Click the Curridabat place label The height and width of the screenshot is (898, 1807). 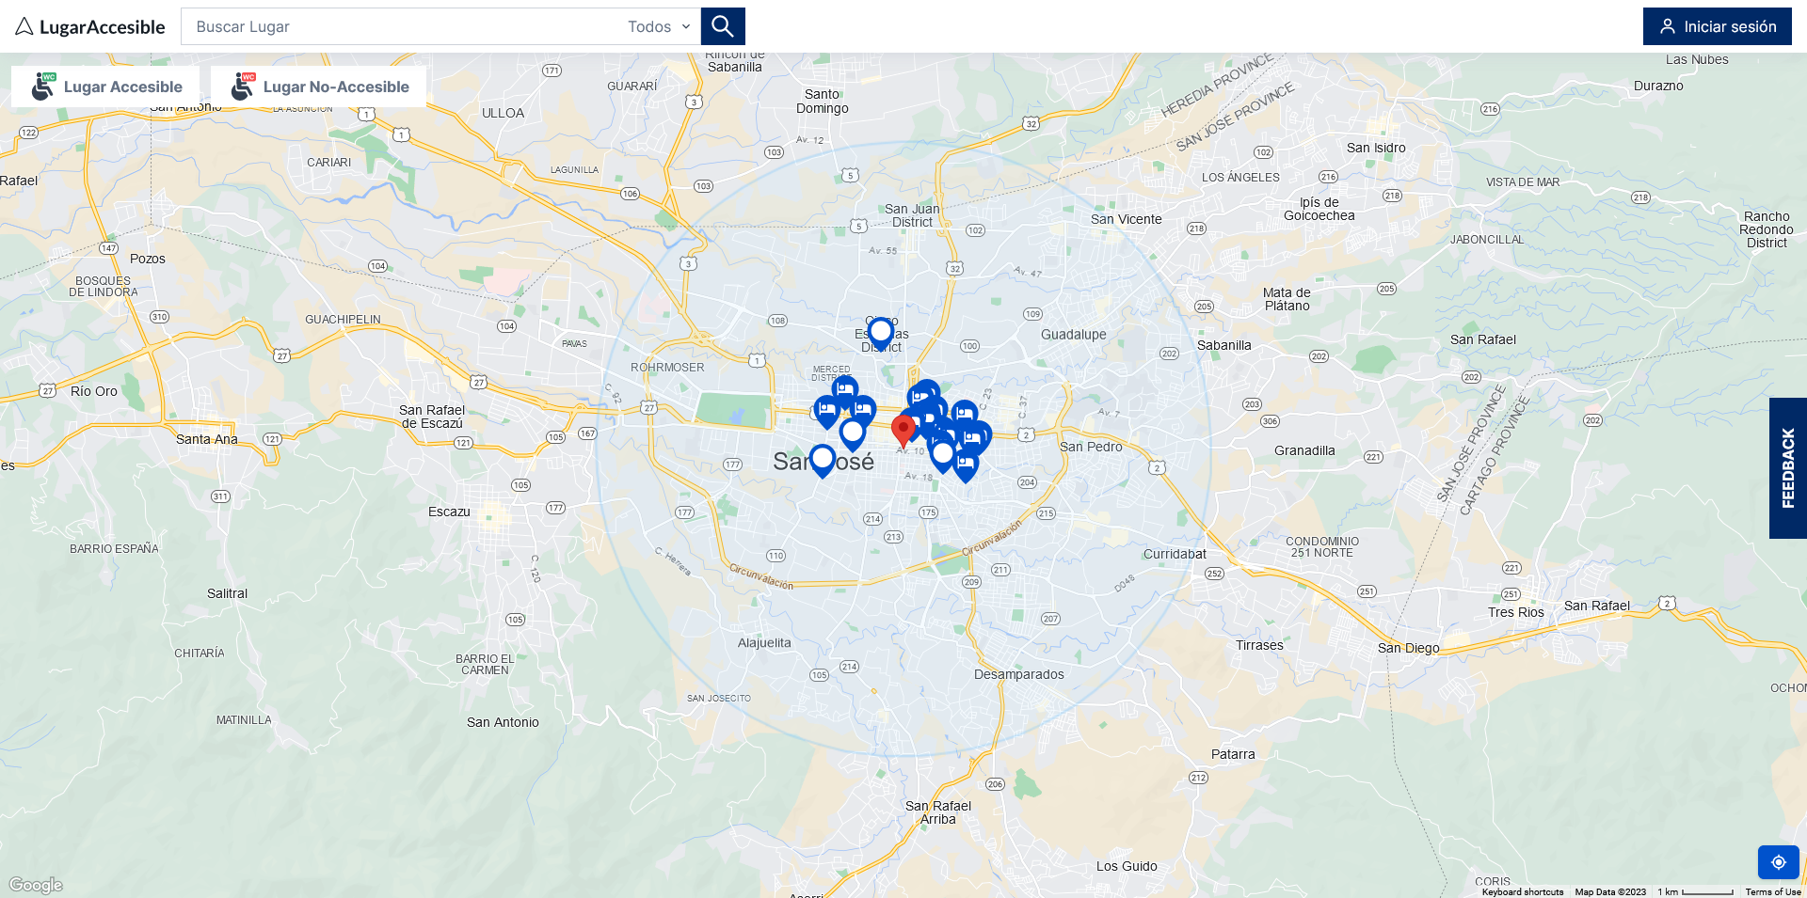(x=1175, y=554)
